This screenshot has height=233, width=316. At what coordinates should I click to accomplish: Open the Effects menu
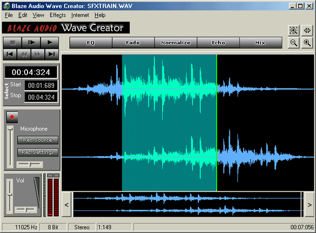58,15
